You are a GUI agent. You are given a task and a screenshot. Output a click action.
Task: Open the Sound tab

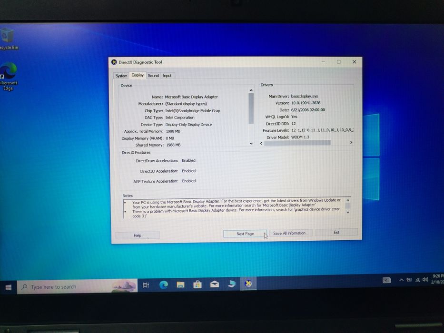coord(153,76)
